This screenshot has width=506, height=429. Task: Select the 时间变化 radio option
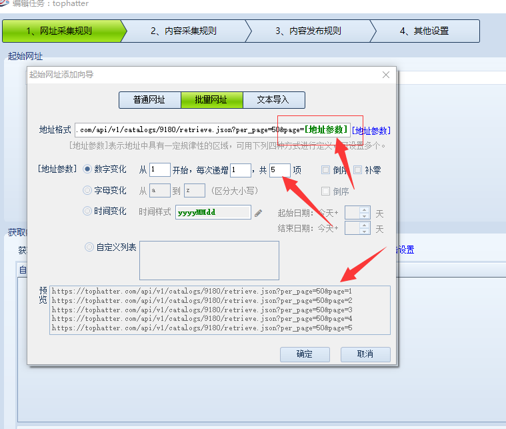(87, 211)
